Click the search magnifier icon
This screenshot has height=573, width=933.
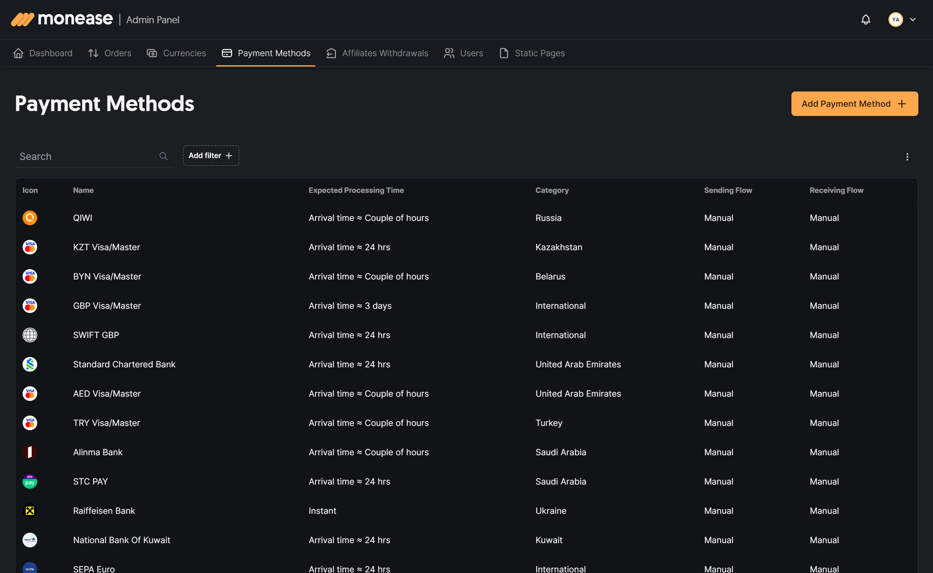163,156
